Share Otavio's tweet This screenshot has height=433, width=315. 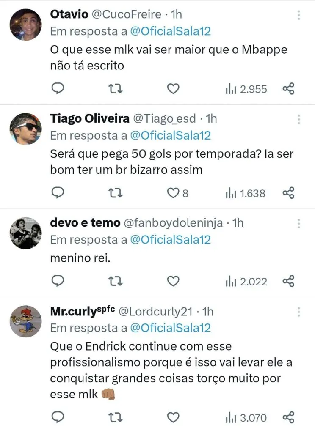point(288,89)
